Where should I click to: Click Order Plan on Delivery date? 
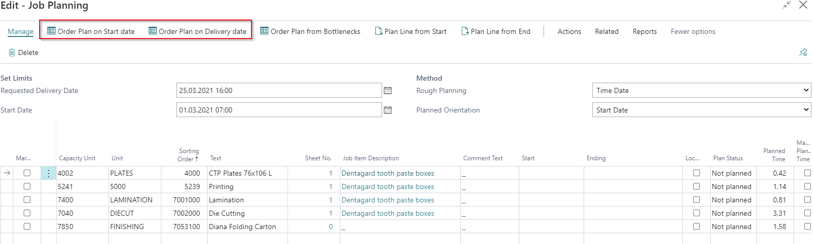tap(197, 31)
